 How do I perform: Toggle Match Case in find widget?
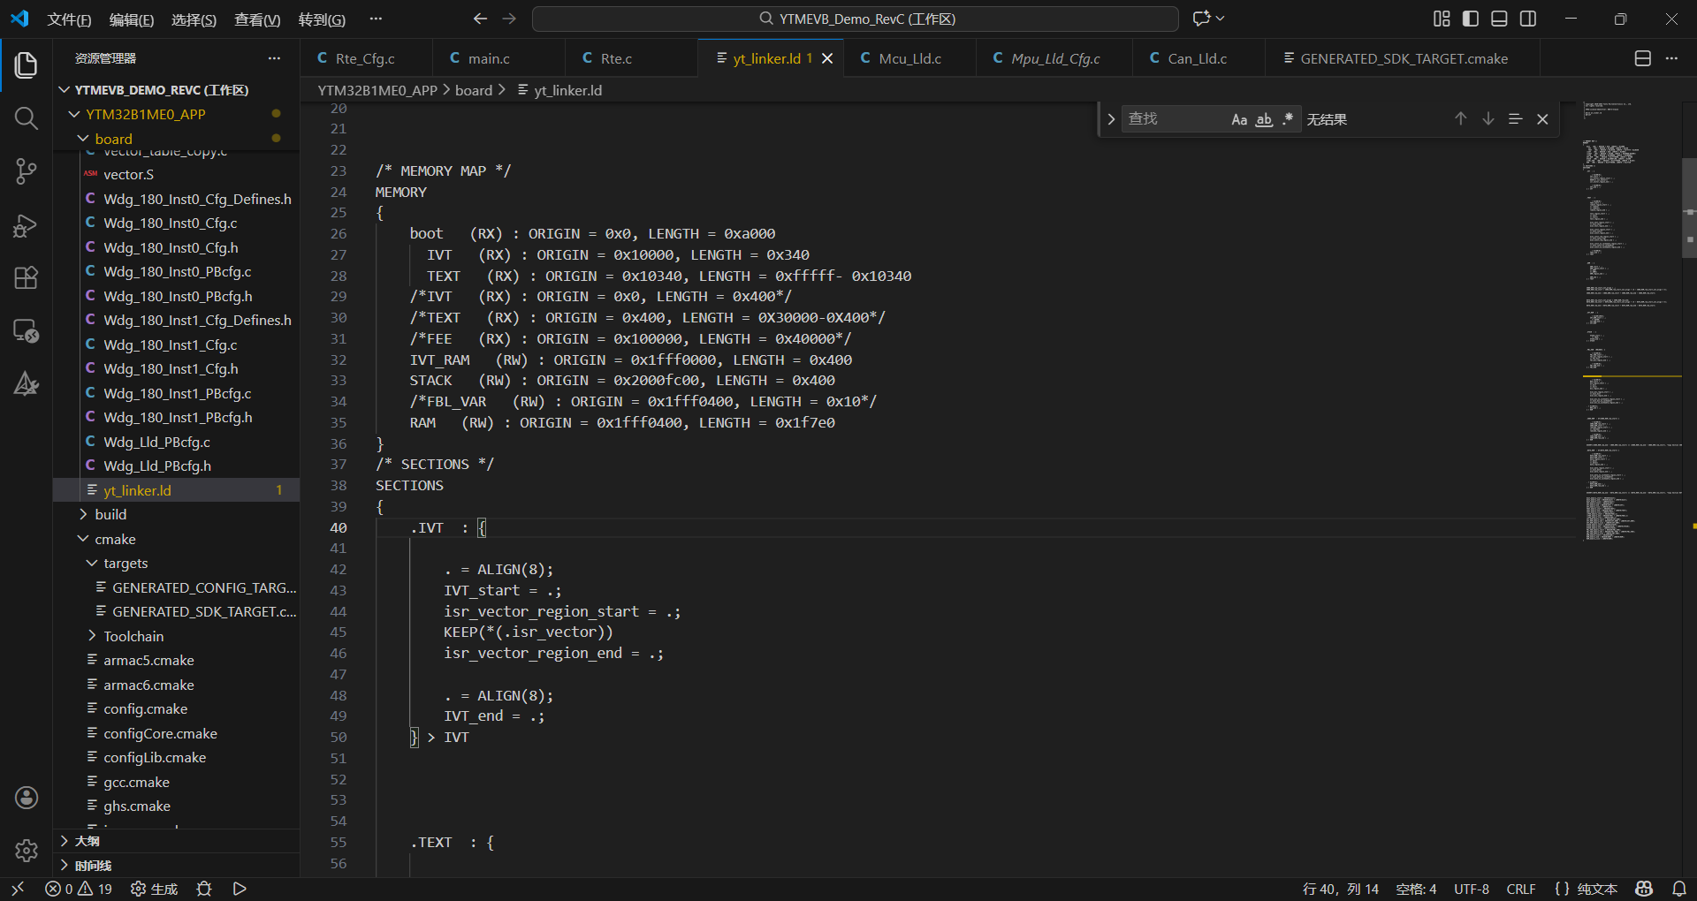(x=1239, y=119)
